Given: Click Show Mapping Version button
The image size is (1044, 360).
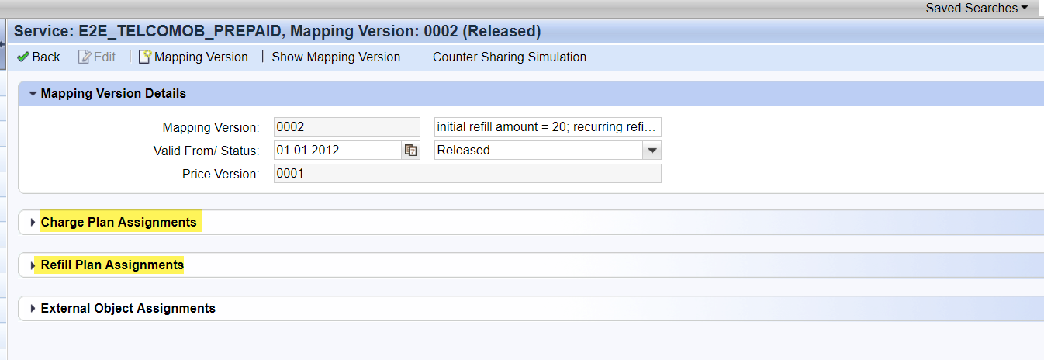Looking at the screenshot, I should [343, 57].
